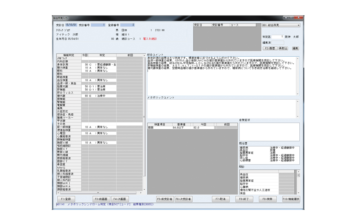Click the judgment table horizontal scrollbar
This screenshot has width=361, height=222.
[x=98, y=193]
